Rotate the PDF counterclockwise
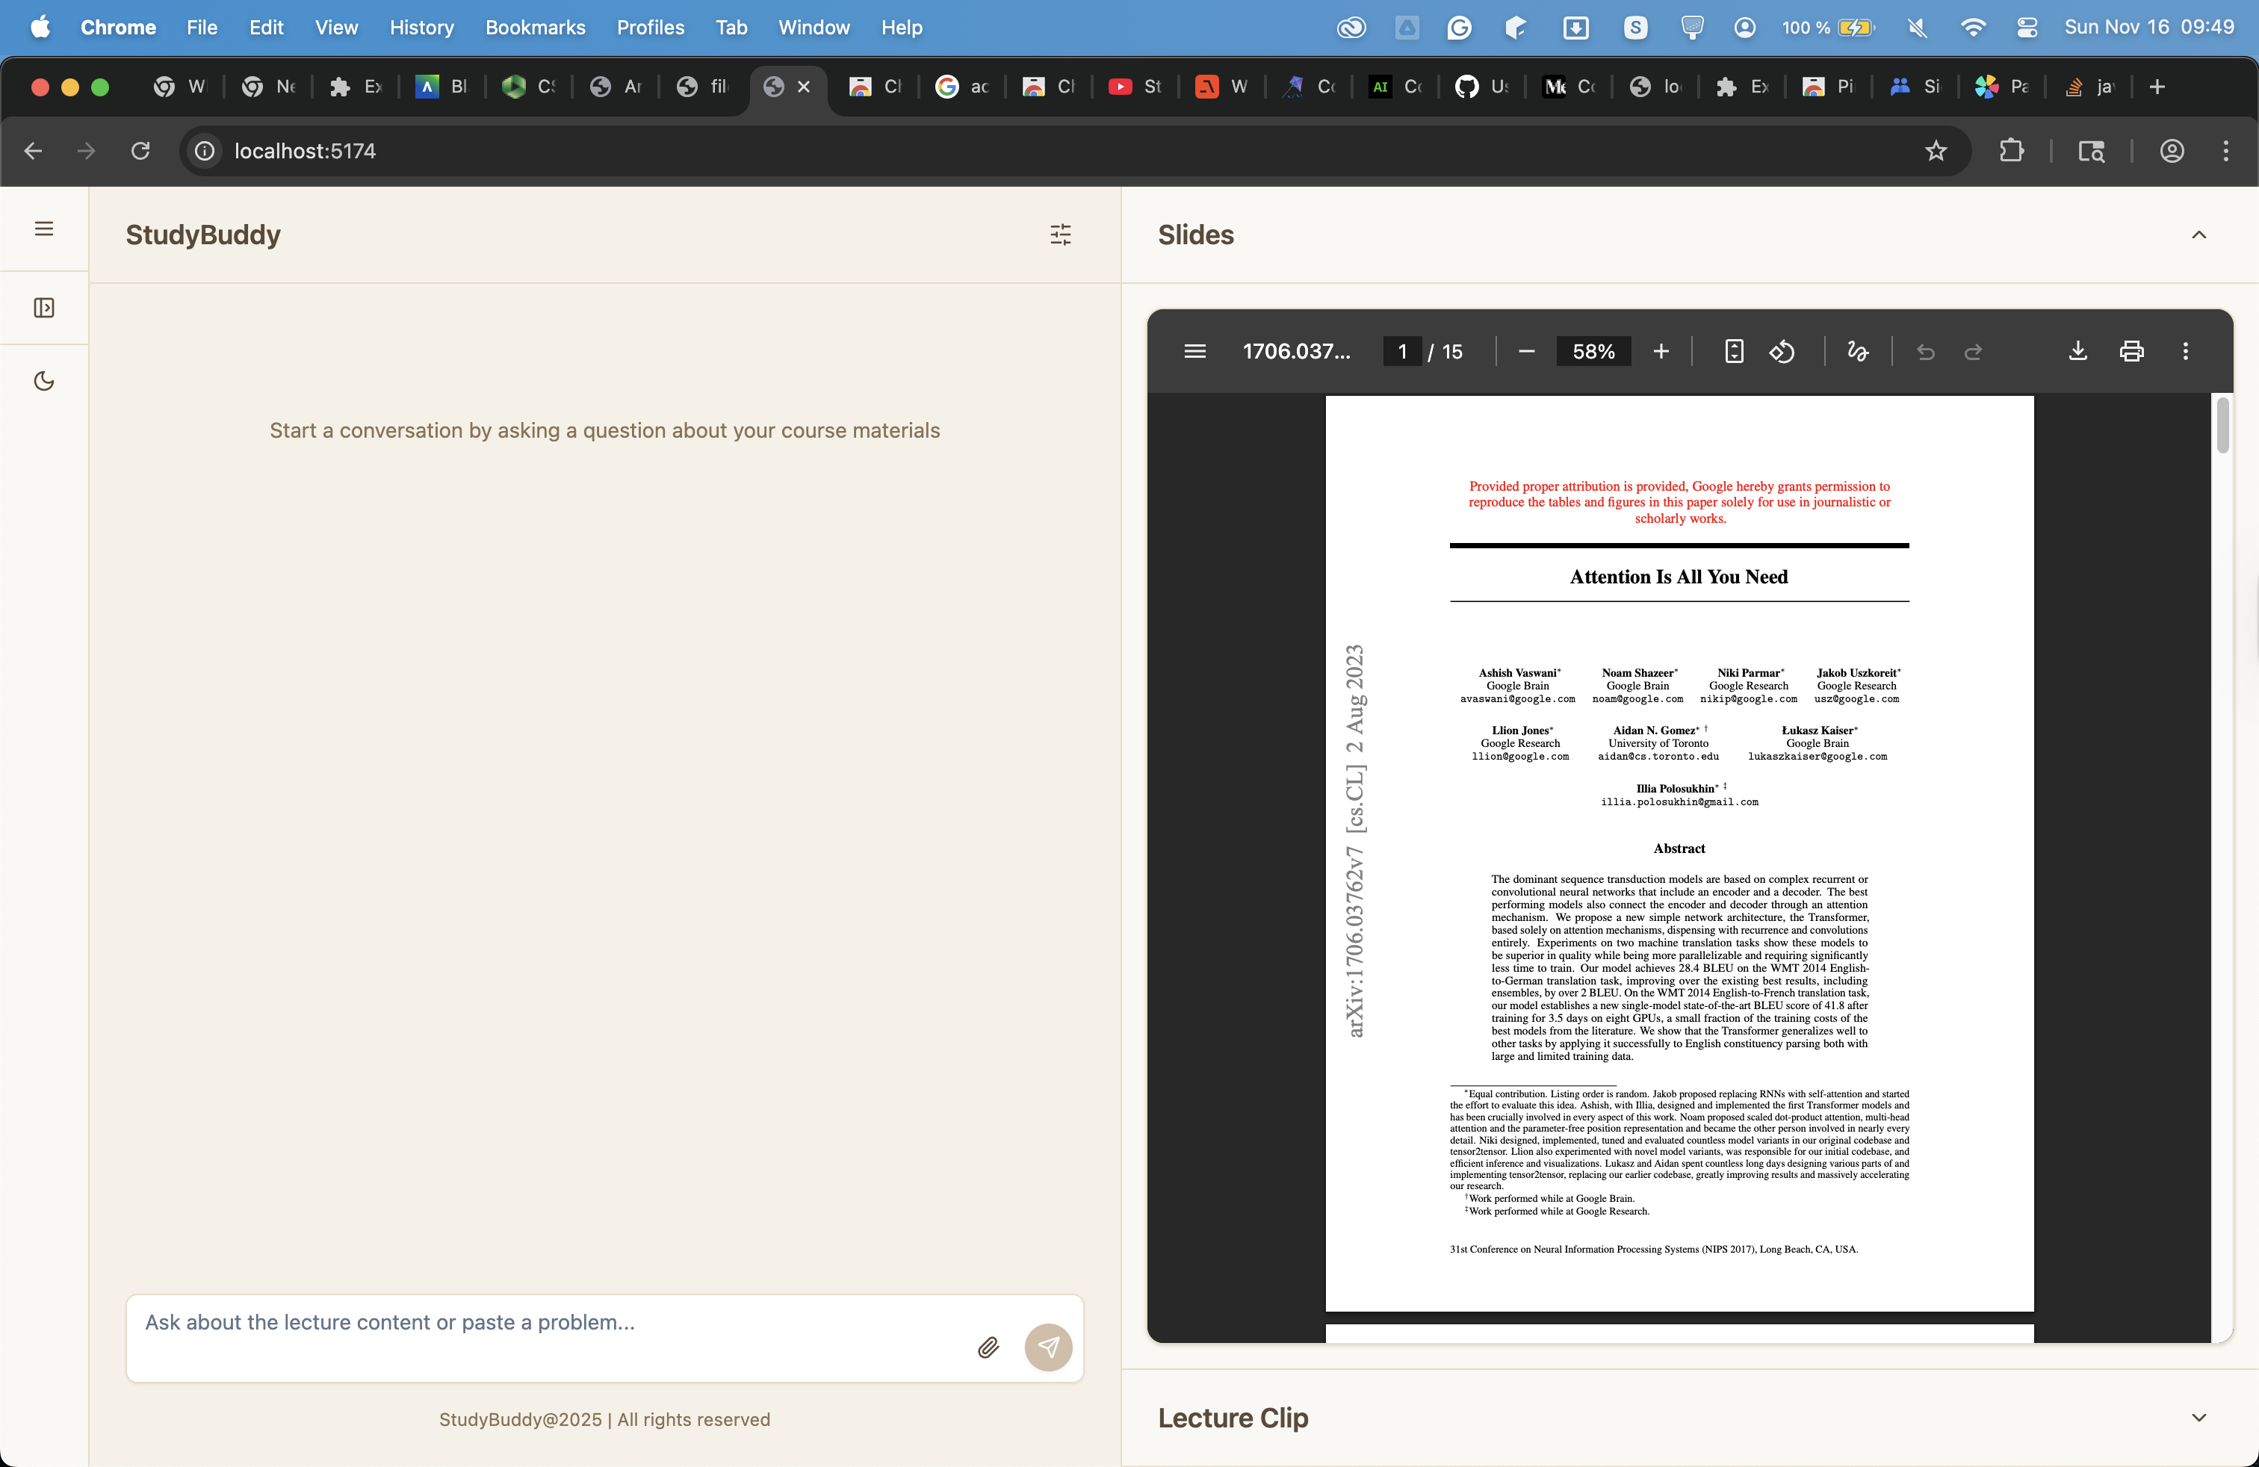Viewport: 2259px width, 1467px height. coord(1782,352)
